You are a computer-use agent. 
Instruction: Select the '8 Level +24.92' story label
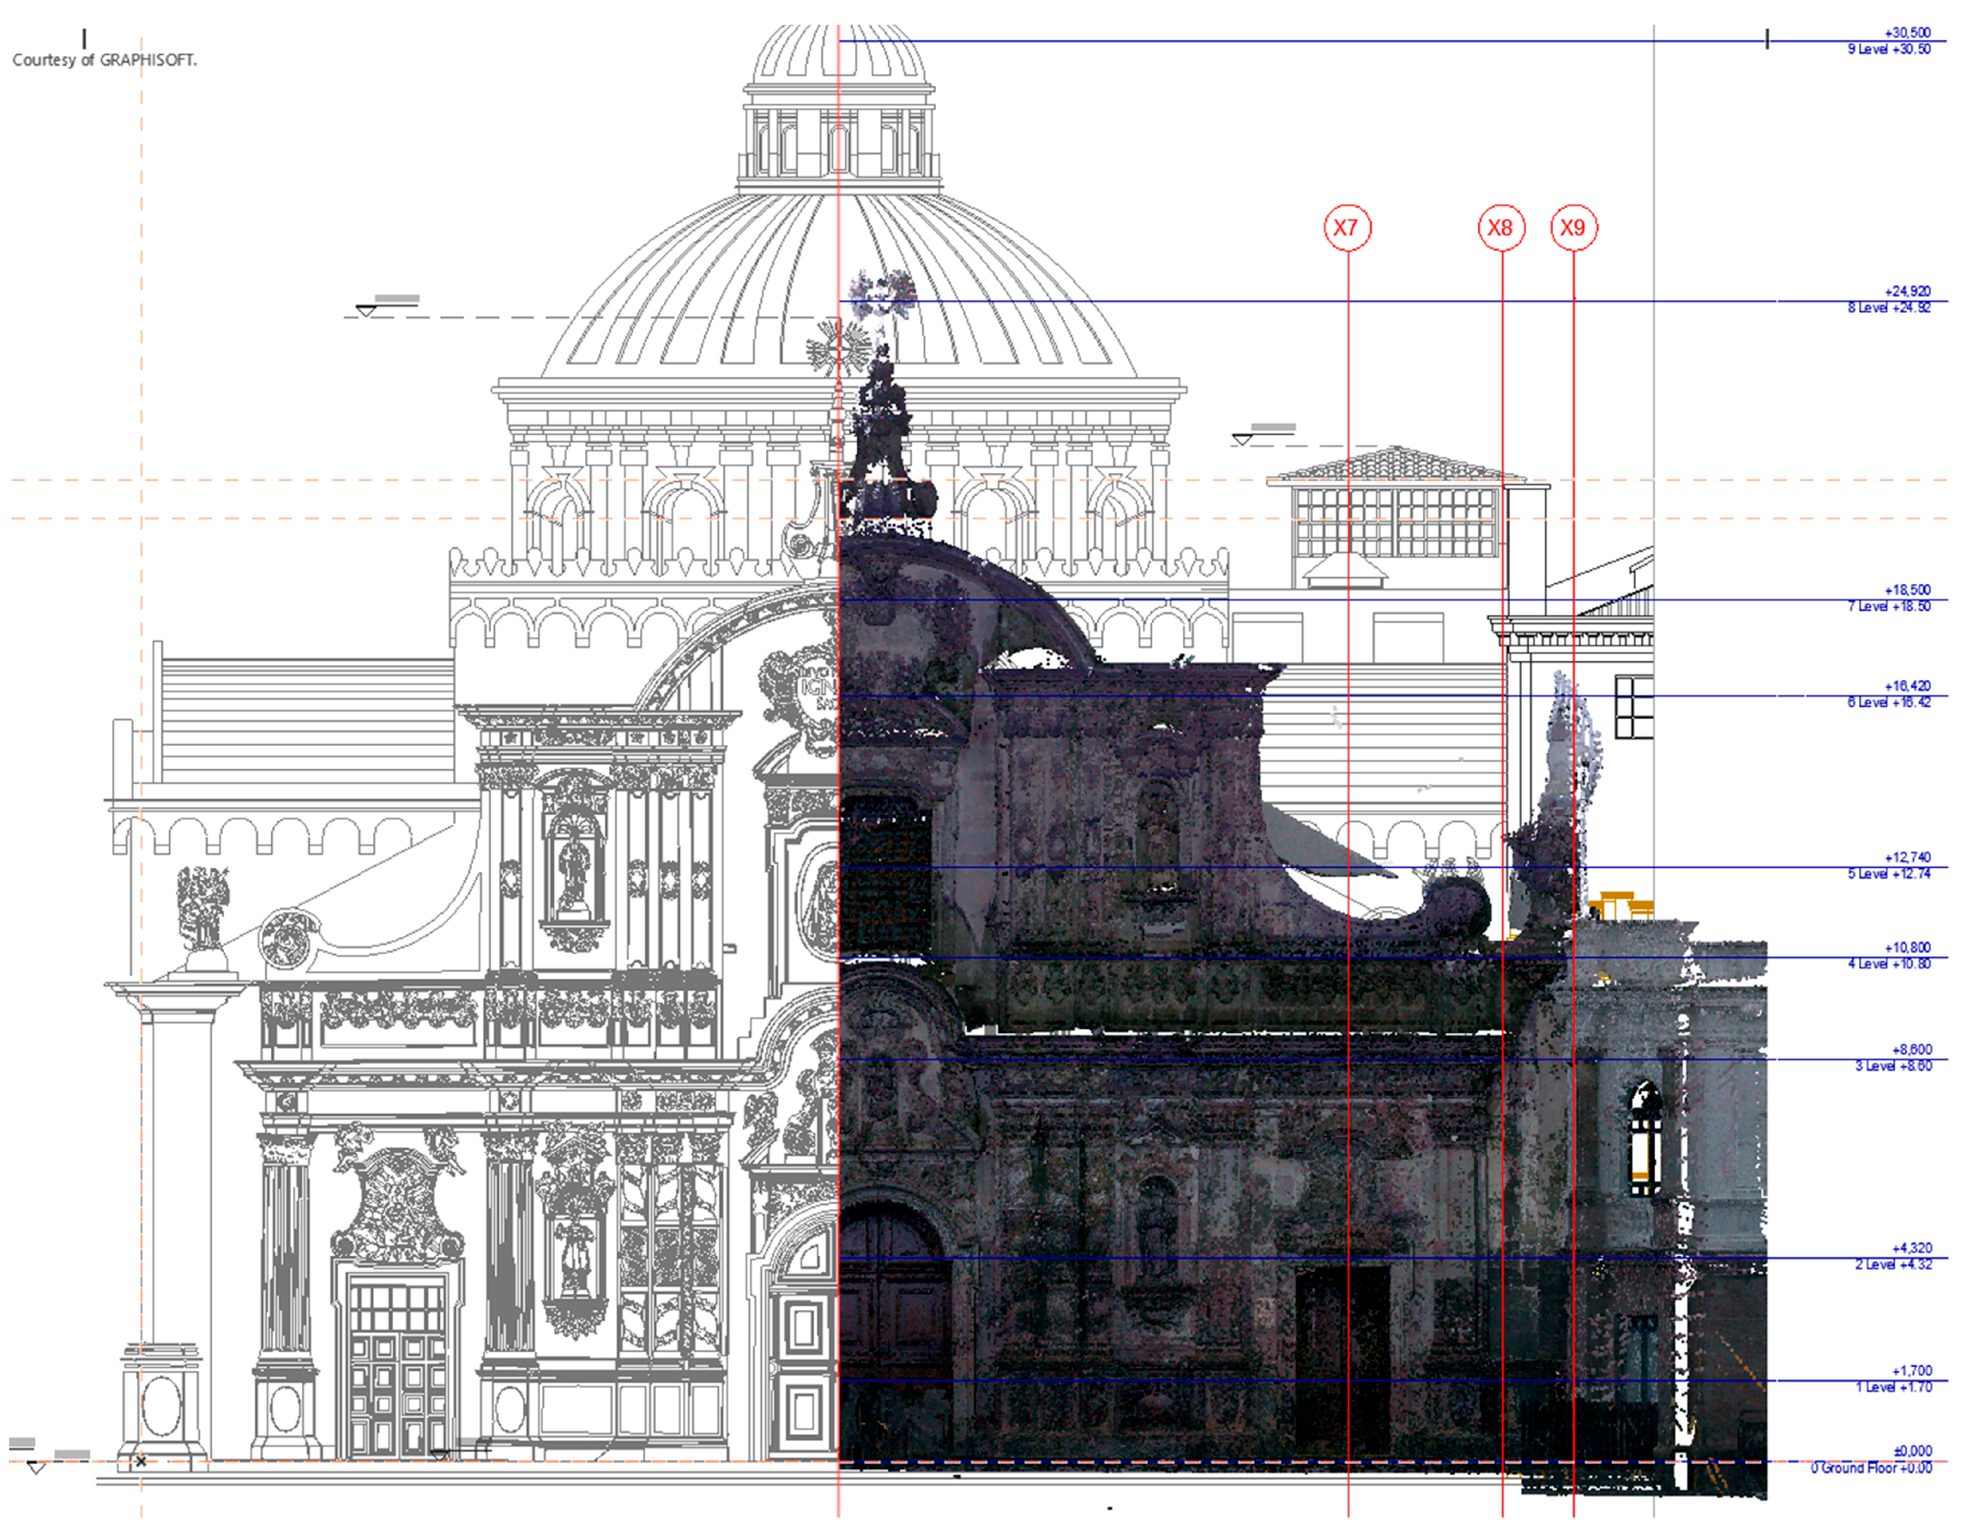coord(1889,308)
